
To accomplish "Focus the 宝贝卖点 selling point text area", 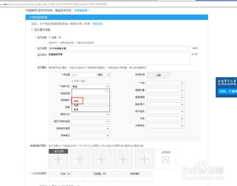I will [119, 59].
